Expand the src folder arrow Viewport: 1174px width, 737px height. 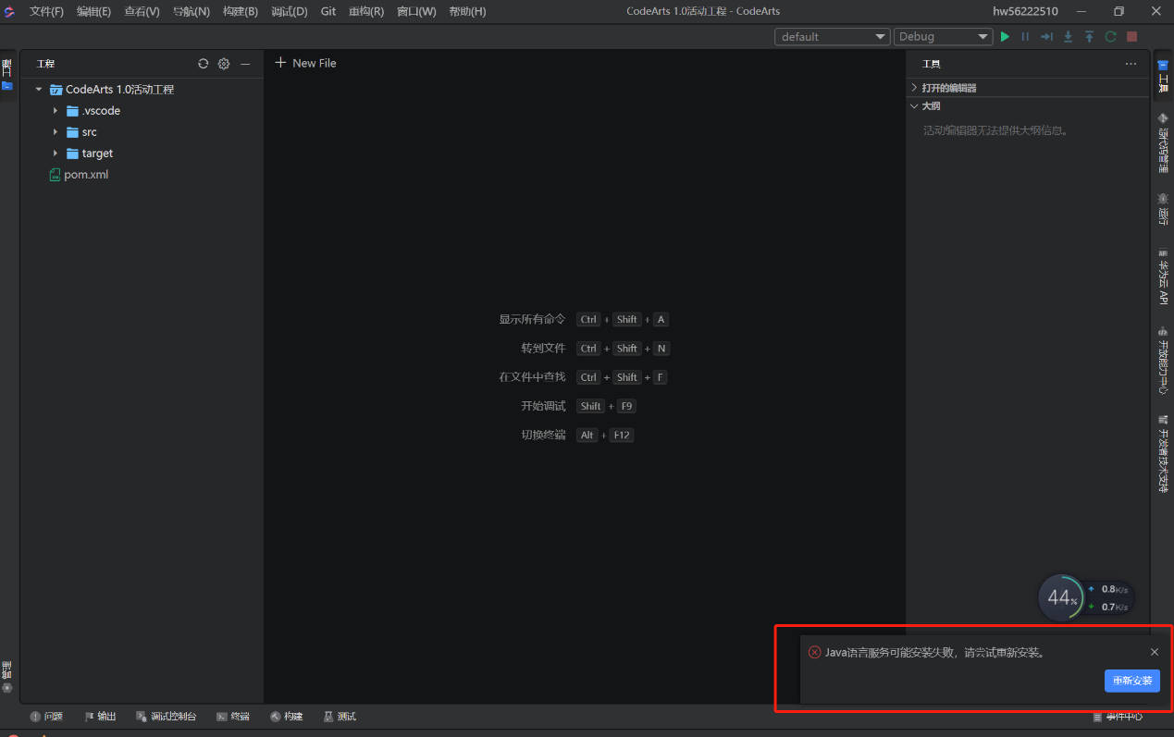click(x=56, y=132)
